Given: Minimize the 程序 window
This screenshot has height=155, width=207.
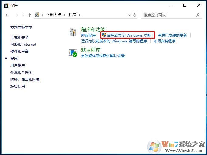Looking at the screenshot, I should 171,5.
